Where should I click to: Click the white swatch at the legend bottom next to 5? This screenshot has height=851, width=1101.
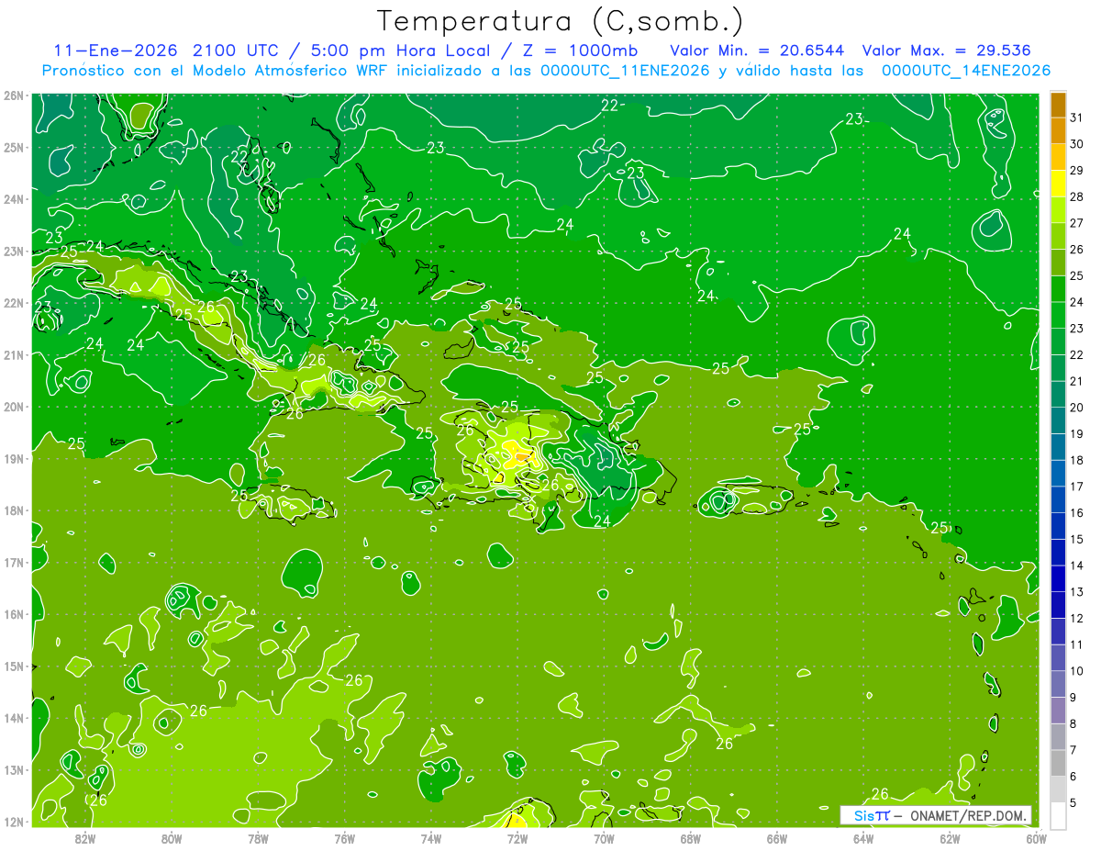click(x=1058, y=816)
